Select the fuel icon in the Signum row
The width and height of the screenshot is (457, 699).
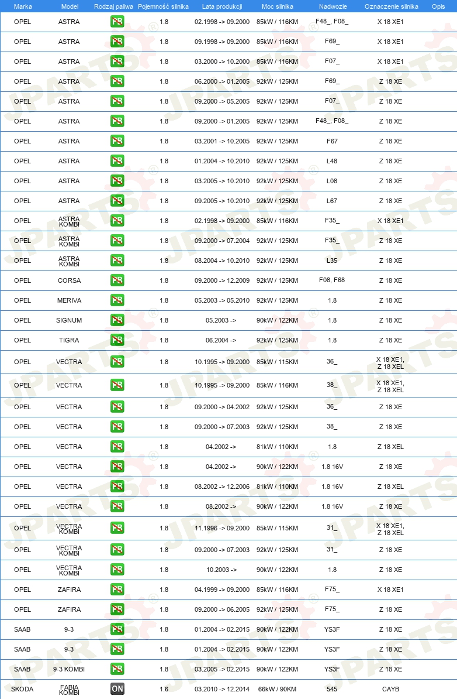click(x=117, y=320)
